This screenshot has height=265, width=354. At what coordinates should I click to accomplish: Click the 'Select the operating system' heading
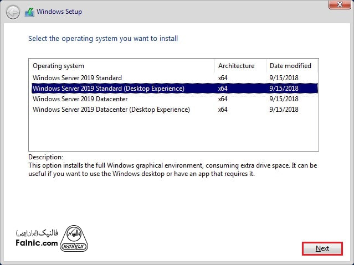(103, 39)
